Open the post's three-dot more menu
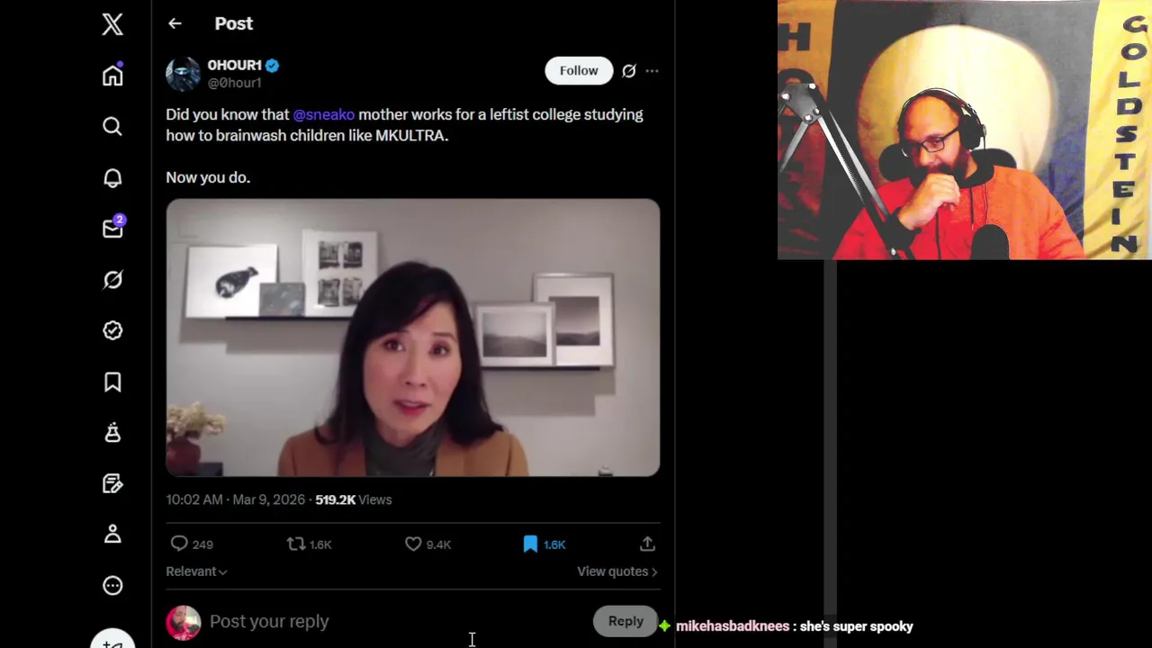This screenshot has width=1152, height=648. coord(652,71)
